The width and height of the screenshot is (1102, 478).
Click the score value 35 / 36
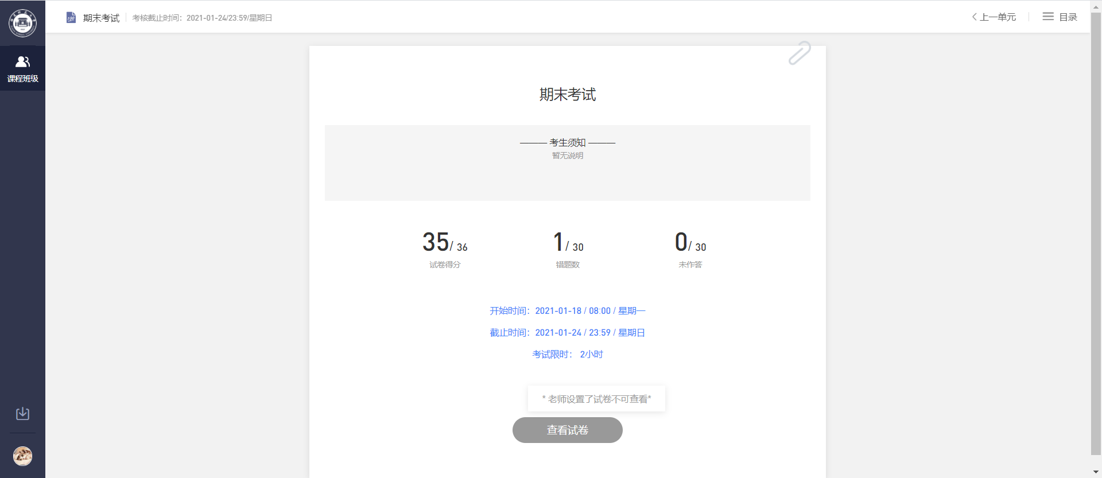click(445, 242)
